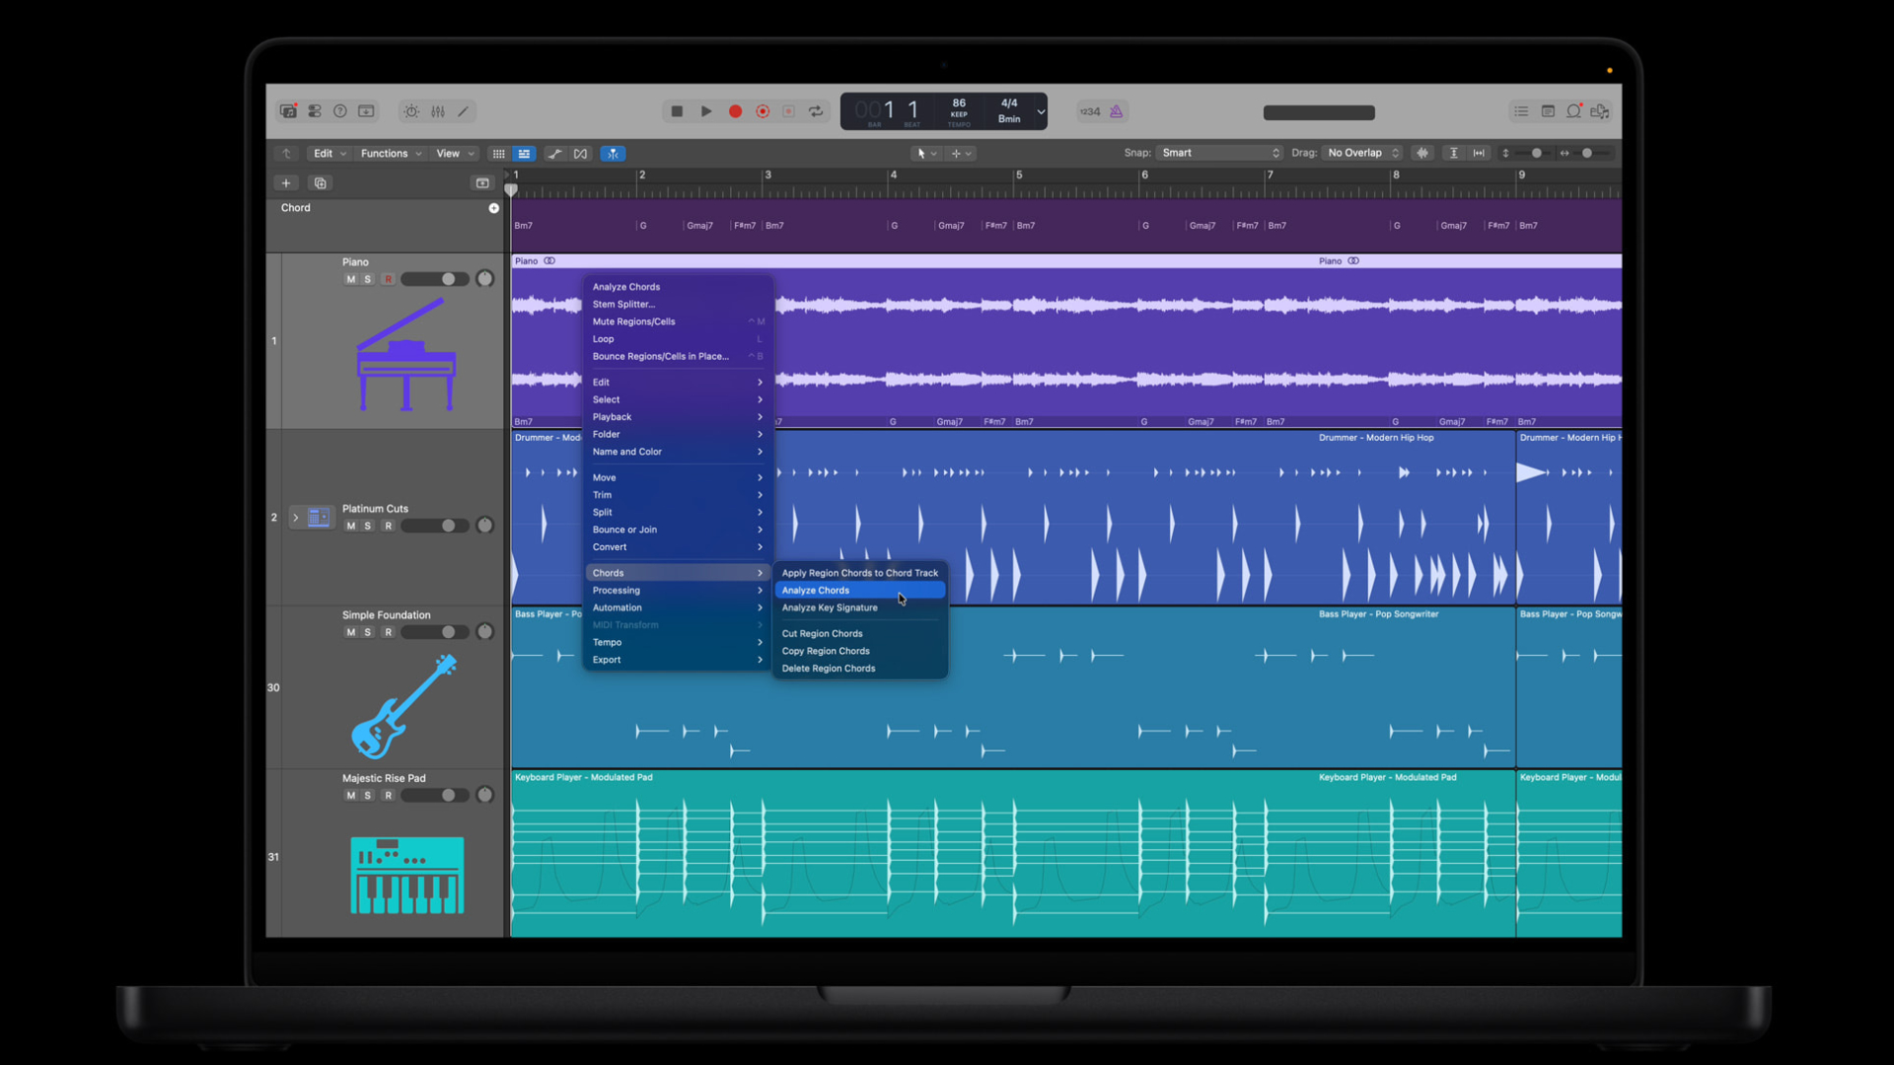Screen dimensions: 1894x1065
Task: Choose Analyze Key Signature from submenu
Action: [829, 607]
